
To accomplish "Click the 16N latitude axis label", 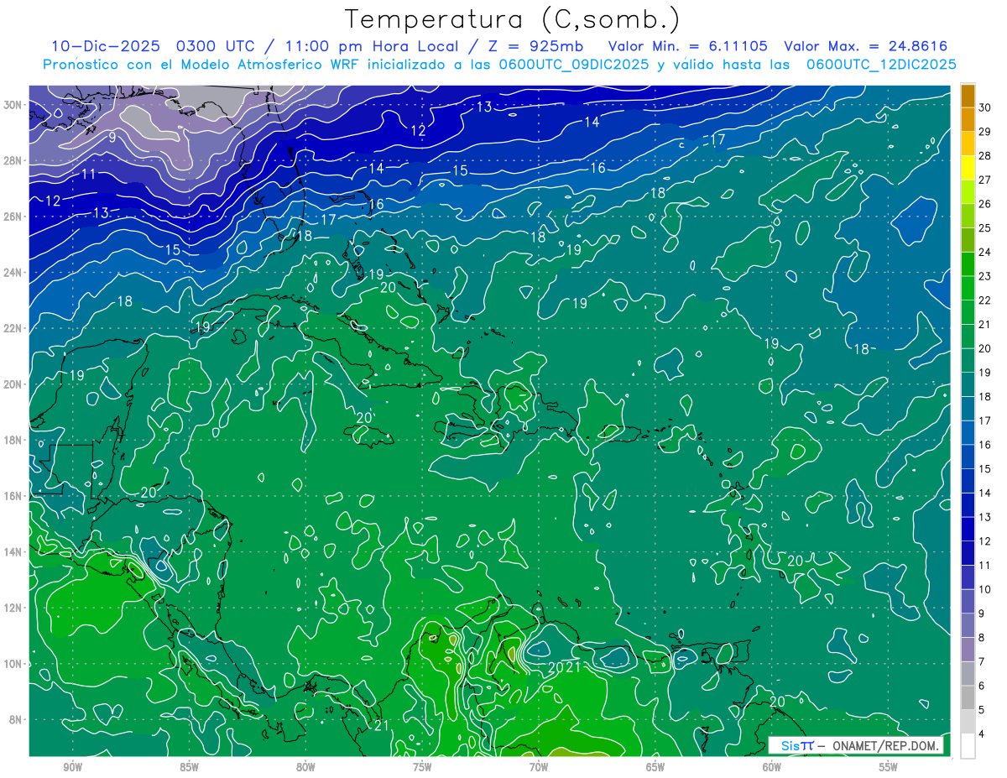I will (x=13, y=496).
